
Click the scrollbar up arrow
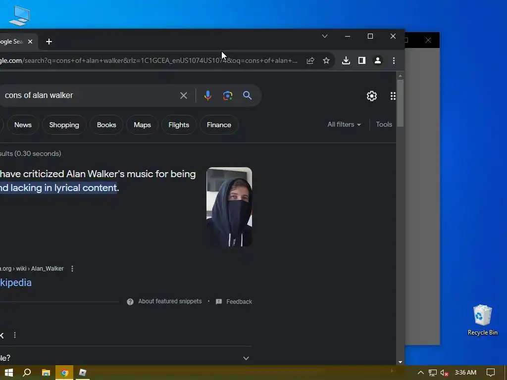pos(400,76)
